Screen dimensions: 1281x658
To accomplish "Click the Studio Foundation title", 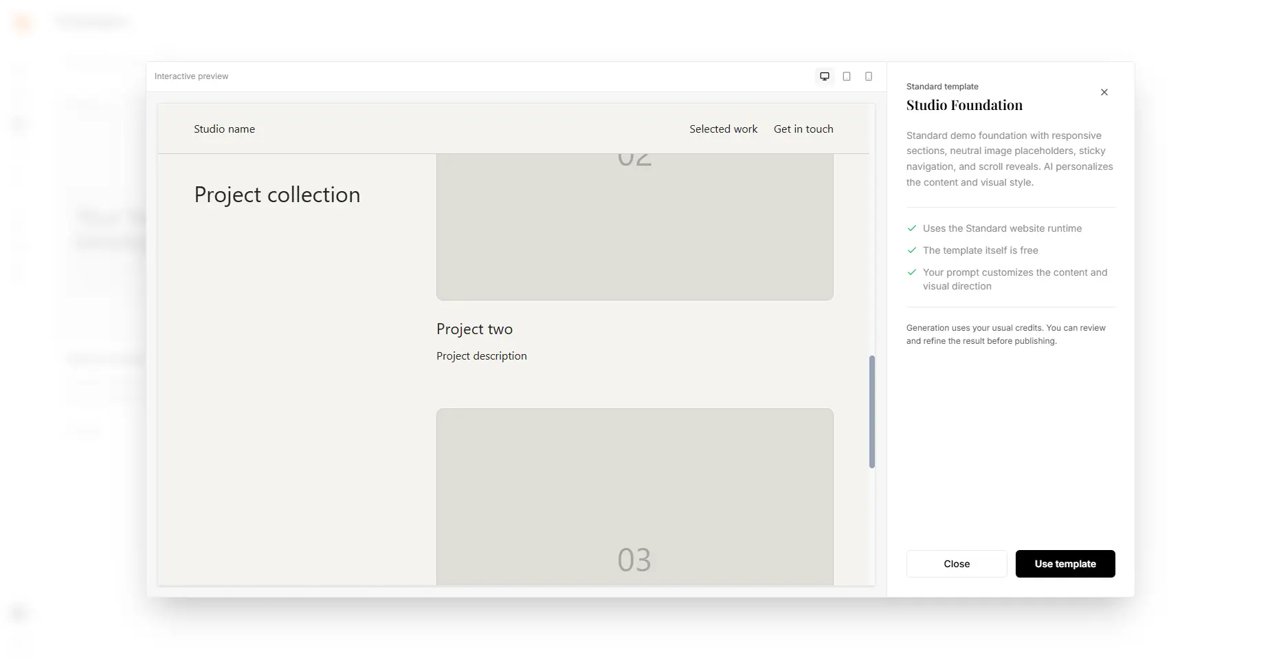I will [964, 105].
